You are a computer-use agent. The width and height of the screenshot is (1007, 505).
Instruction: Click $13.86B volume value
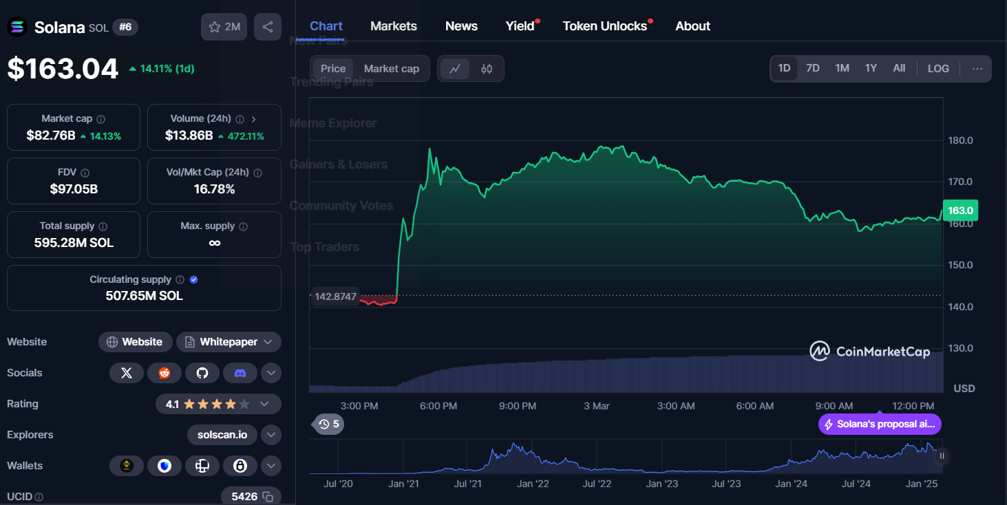(189, 136)
